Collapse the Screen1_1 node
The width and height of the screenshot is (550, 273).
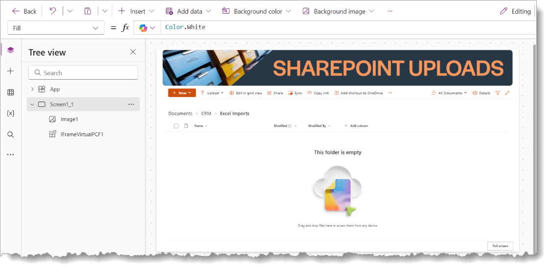tap(32, 104)
